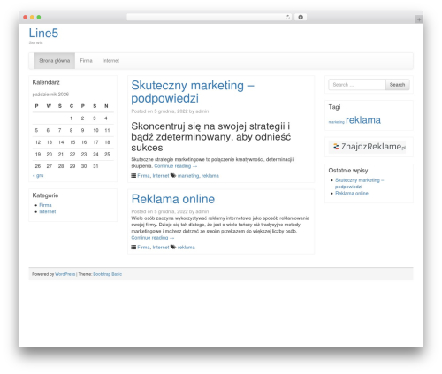Screen dimensions: 442x374
Task: Click Internet category under Skuteczny marketing post
Action: [x=161, y=176]
